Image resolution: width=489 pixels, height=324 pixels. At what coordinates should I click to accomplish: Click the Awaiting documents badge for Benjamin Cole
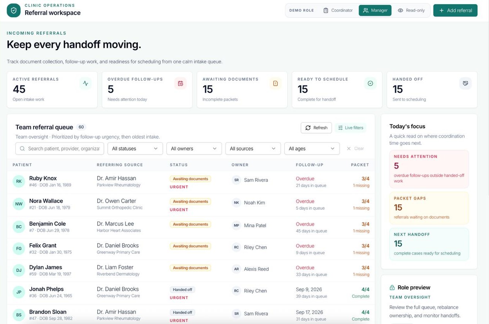coord(190,224)
